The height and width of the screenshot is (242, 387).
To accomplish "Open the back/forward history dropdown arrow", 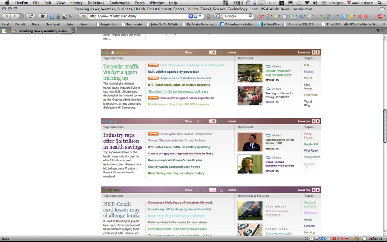I will coord(22,16).
